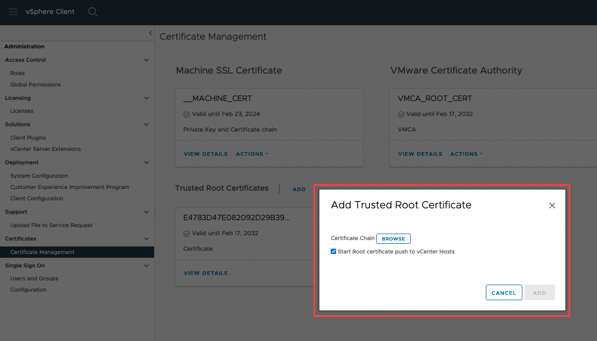597x341 pixels.
Task: Open Actions dropdown for VMCA_ROOT_CERT
Action: click(x=466, y=154)
